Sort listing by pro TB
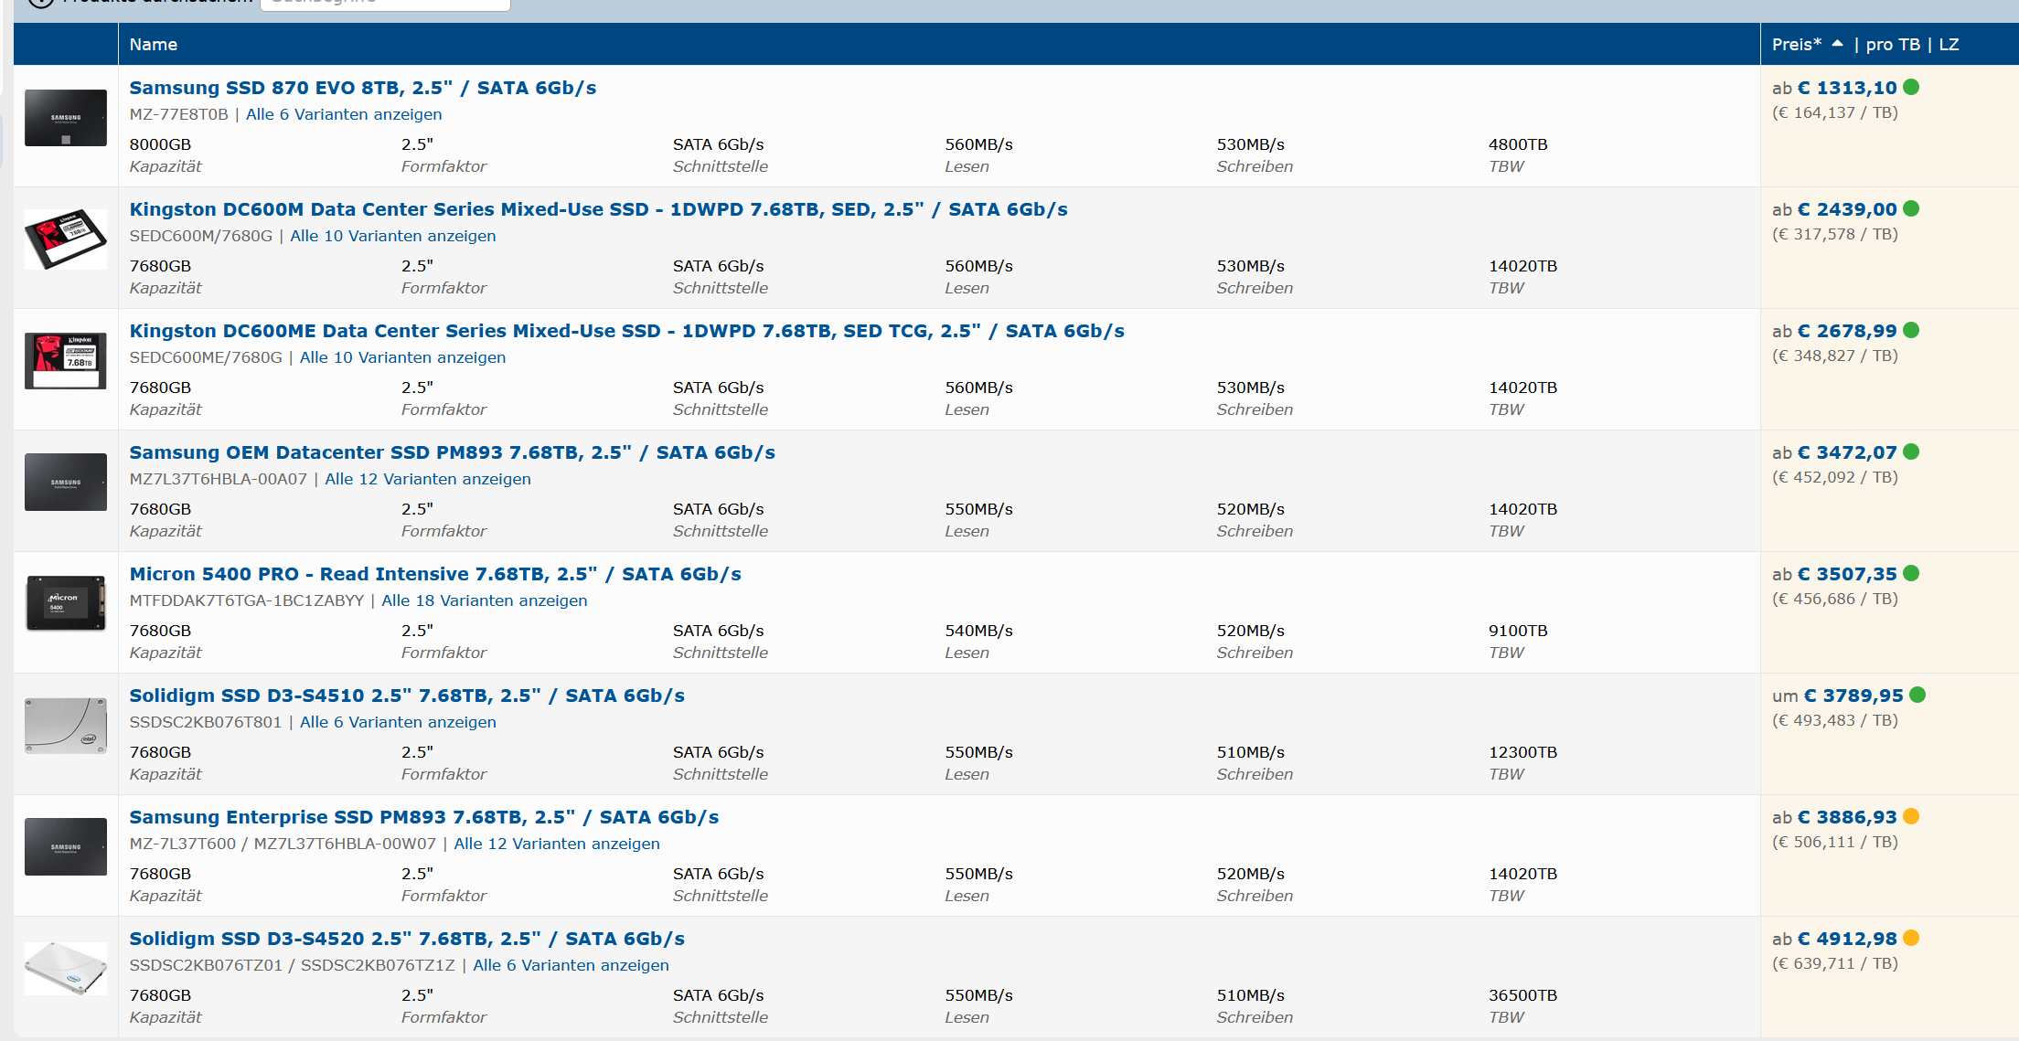The image size is (2019, 1041). coord(1892,44)
